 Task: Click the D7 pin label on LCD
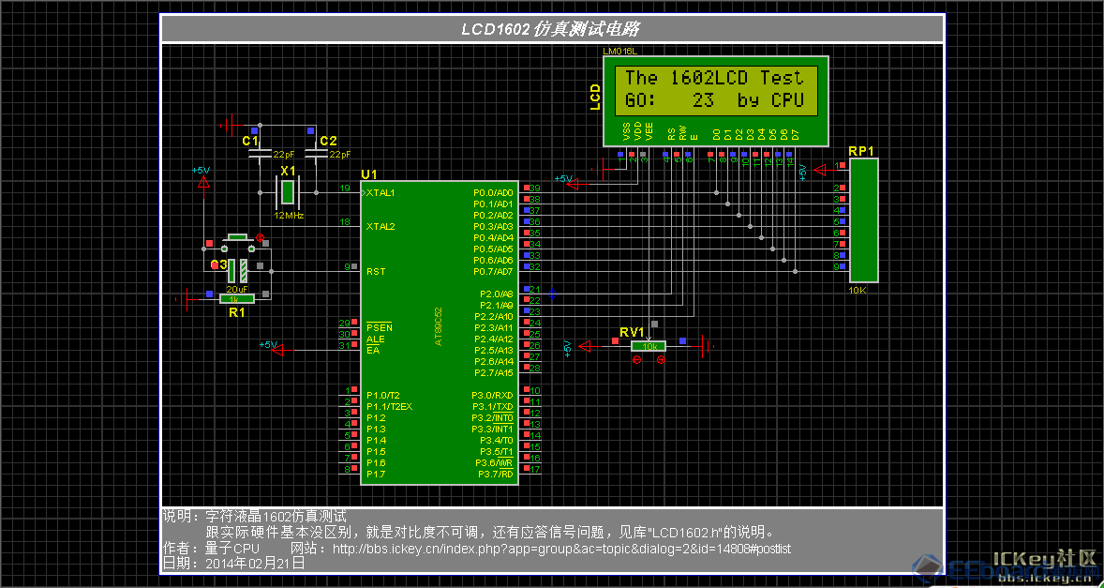[795, 133]
